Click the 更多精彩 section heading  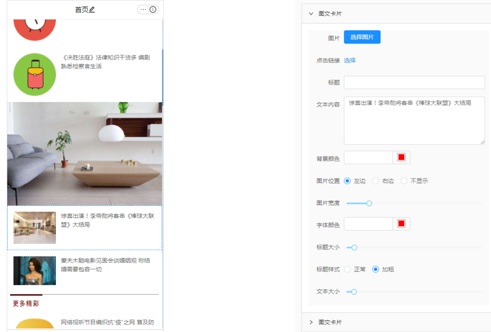click(x=26, y=303)
